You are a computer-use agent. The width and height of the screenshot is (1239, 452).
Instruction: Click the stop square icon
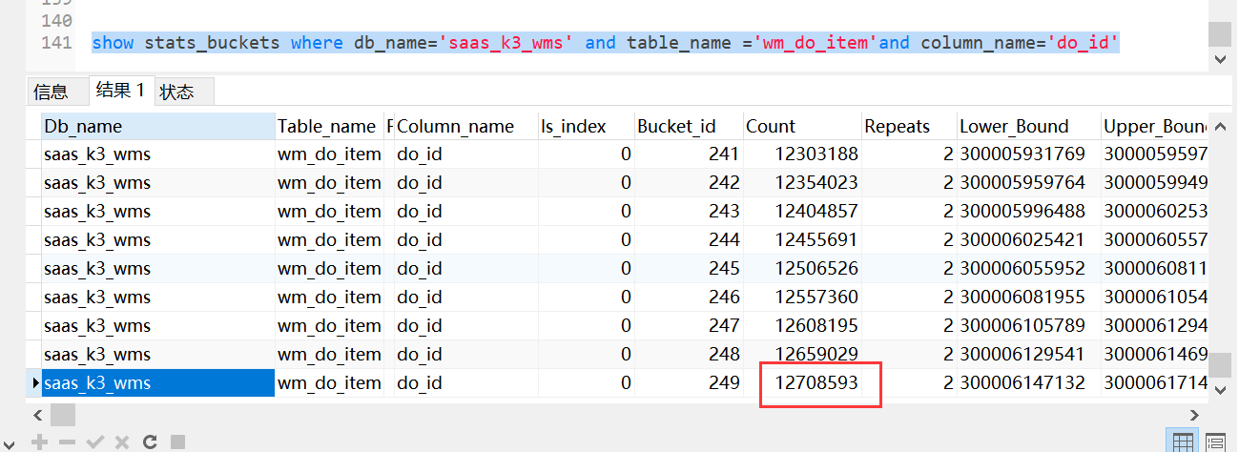[177, 442]
